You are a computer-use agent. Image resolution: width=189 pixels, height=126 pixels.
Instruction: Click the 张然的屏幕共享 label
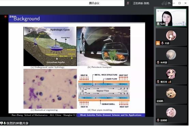(17, 123)
